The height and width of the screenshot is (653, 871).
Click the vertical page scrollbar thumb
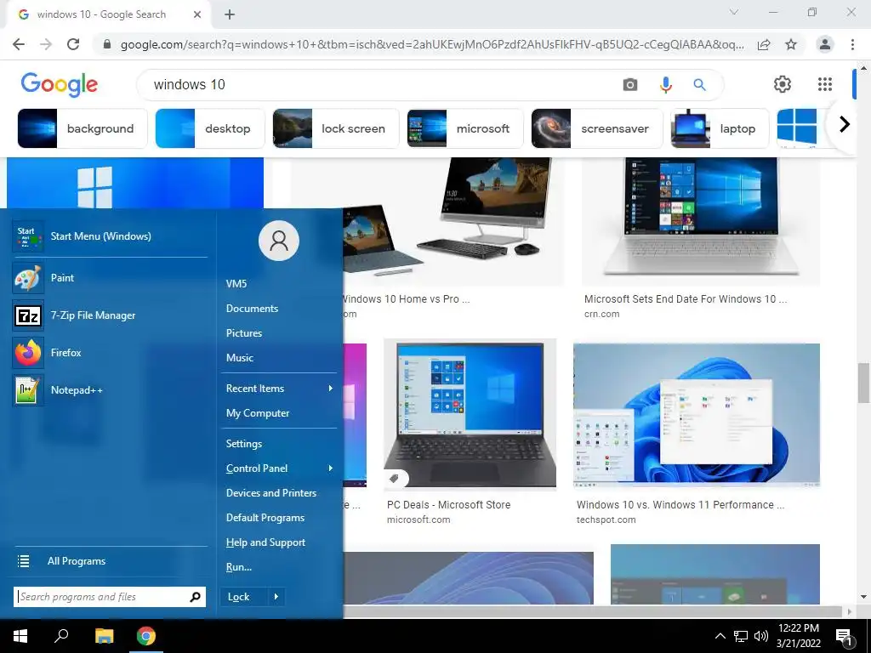click(863, 383)
